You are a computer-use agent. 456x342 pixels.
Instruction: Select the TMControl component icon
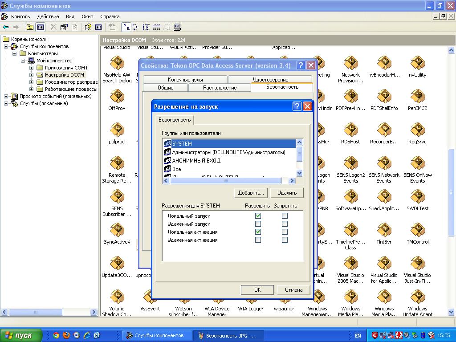(x=417, y=230)
